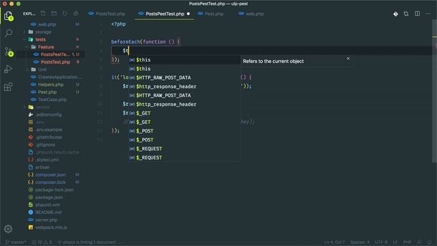Open the Source Control view

point(9,52)
